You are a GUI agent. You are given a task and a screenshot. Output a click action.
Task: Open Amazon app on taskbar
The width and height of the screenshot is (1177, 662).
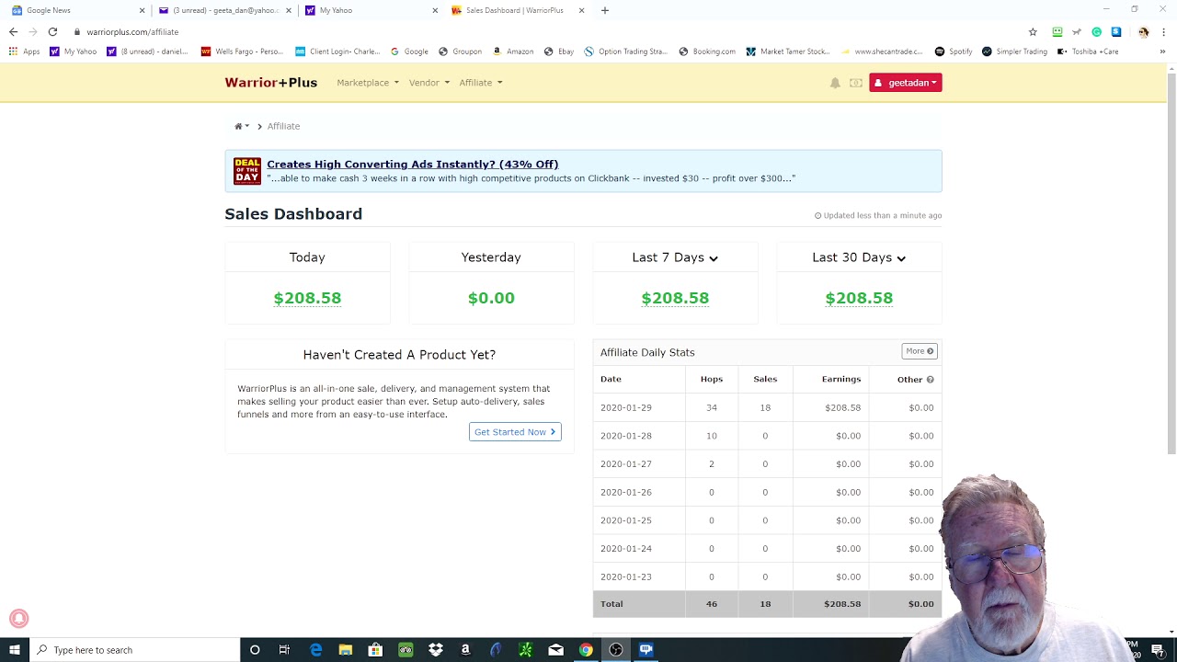(465, 650)
